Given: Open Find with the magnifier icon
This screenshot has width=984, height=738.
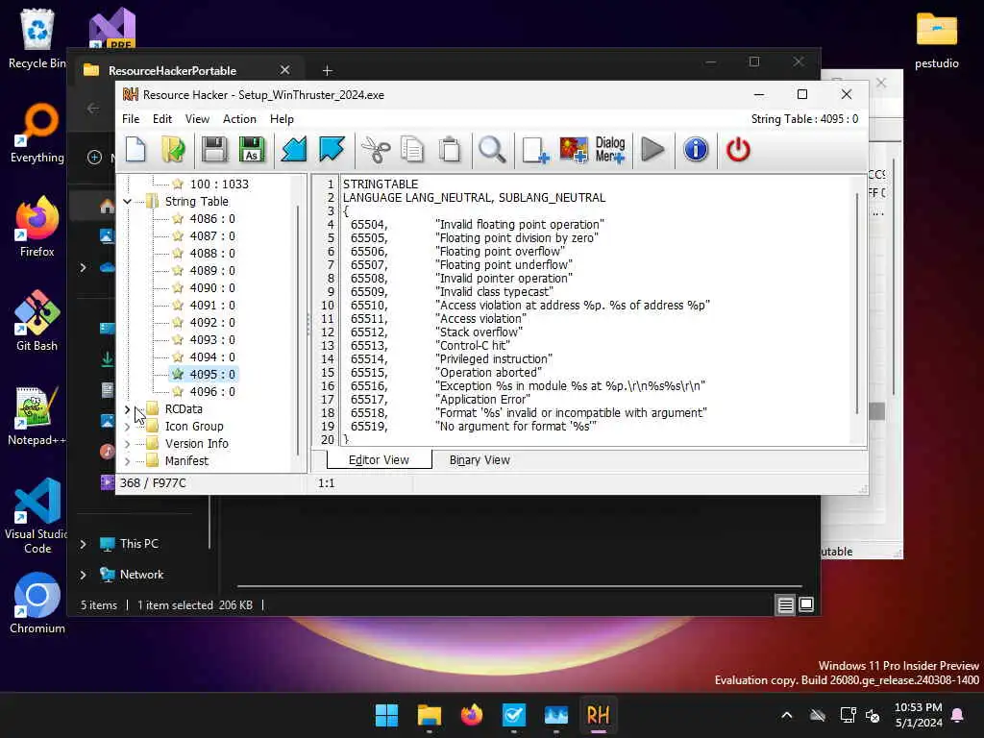Looking at the screenshot, I should [492, 150].
